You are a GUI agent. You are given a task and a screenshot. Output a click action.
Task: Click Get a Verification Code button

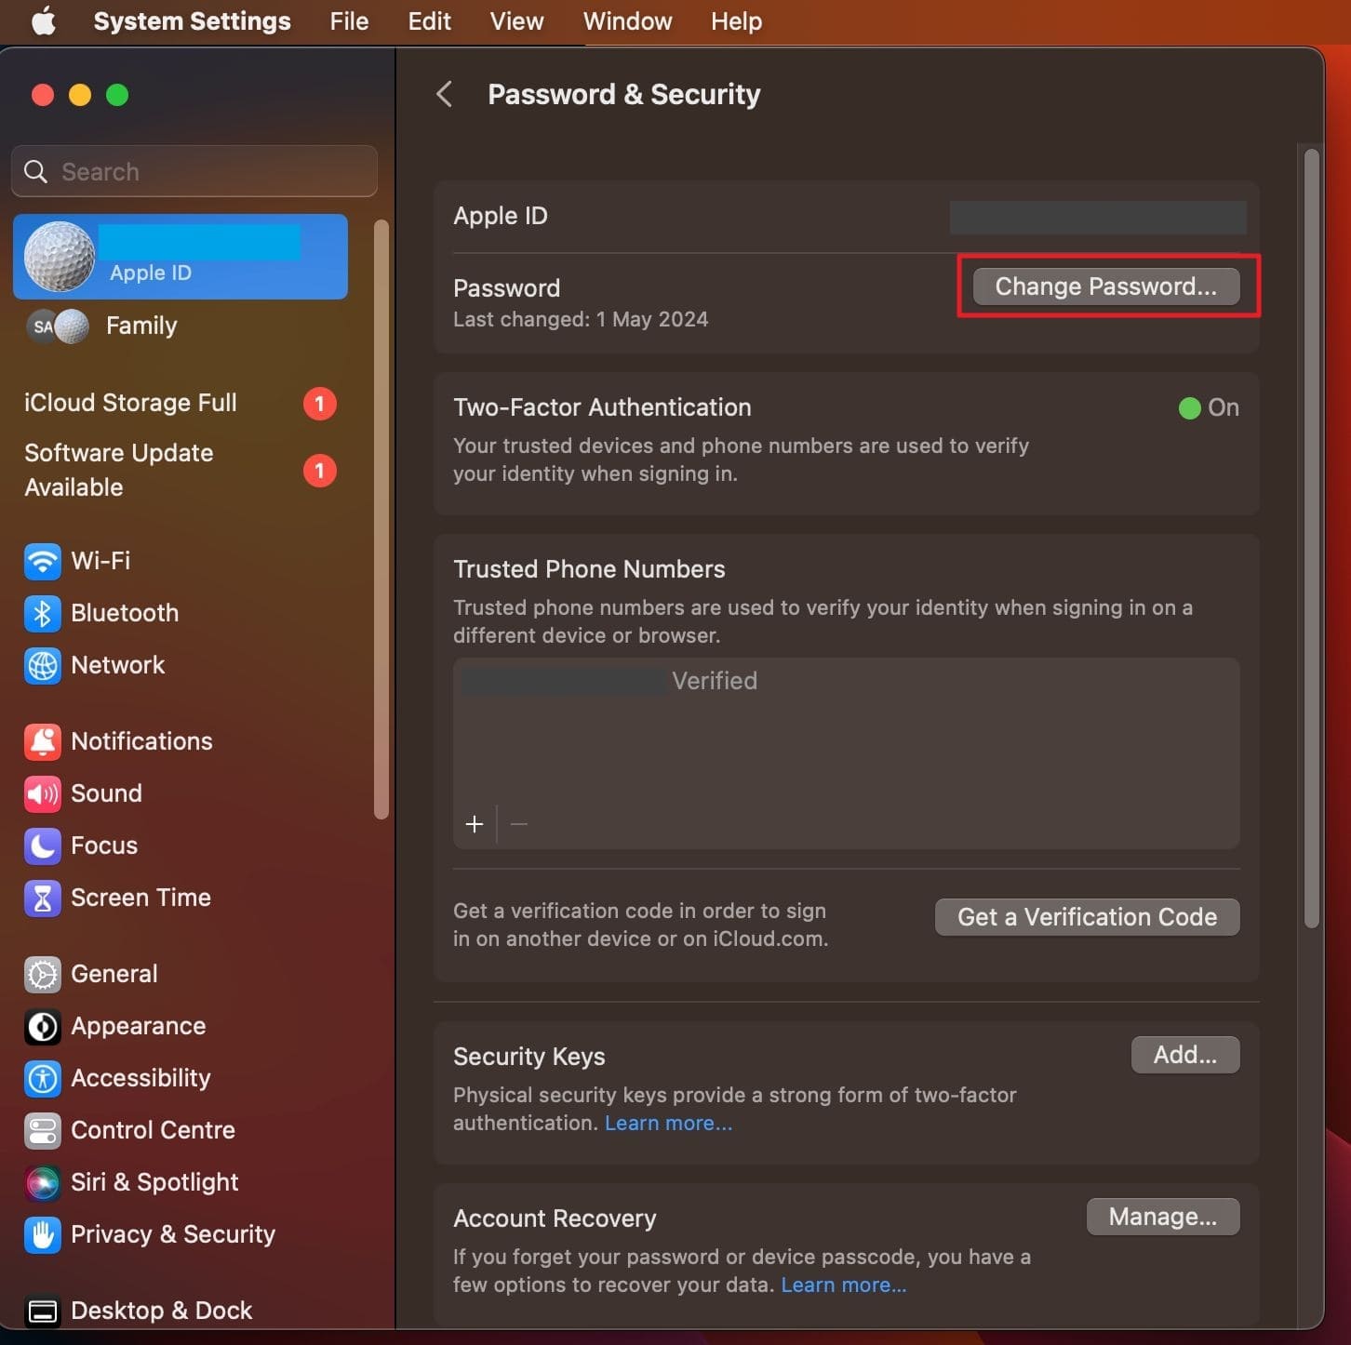[1088, 917]
